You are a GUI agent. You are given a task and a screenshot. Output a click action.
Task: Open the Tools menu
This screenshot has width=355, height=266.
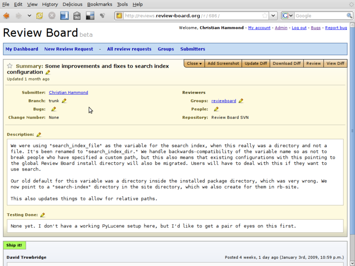click(122, 4)
